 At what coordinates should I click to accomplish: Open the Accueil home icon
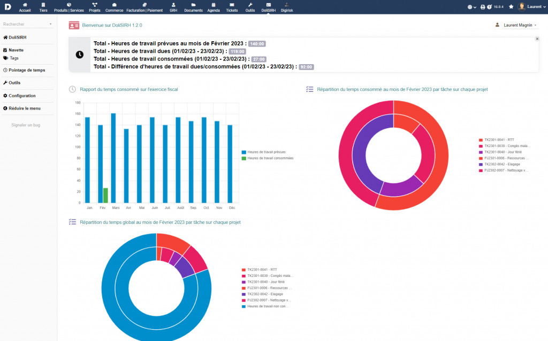point(25,5)
